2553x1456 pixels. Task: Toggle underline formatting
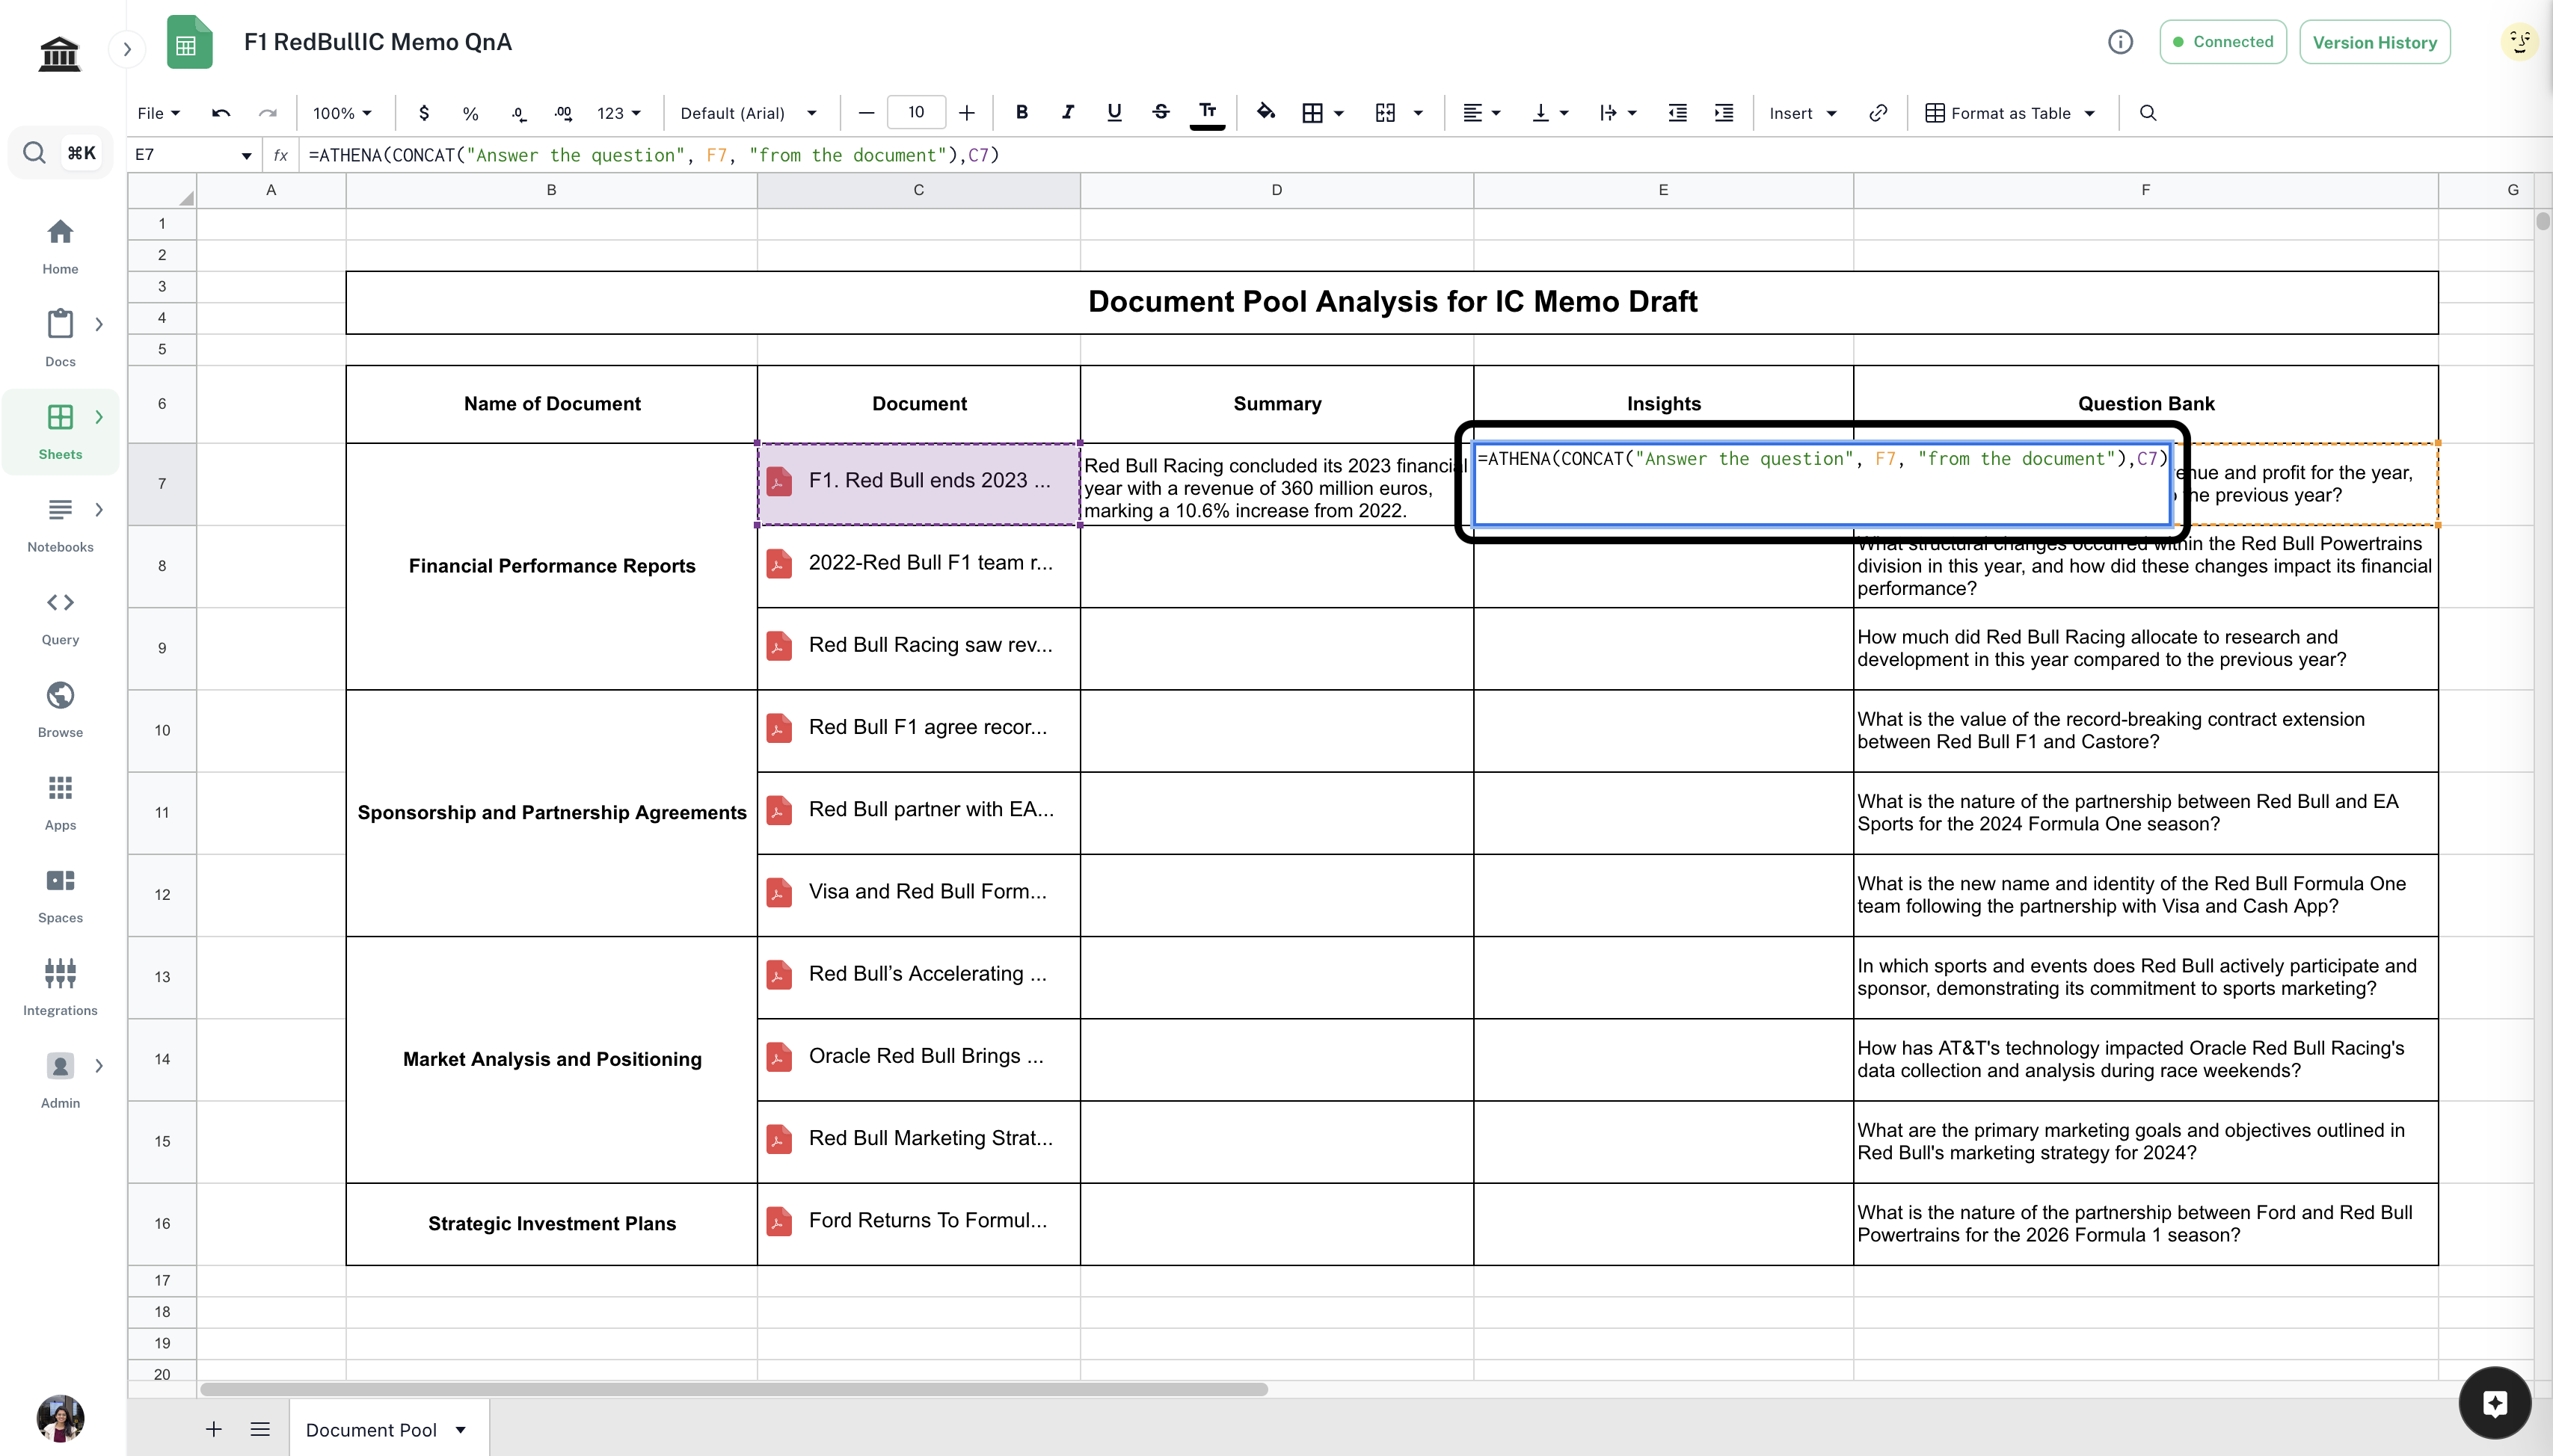(1113, 112)
